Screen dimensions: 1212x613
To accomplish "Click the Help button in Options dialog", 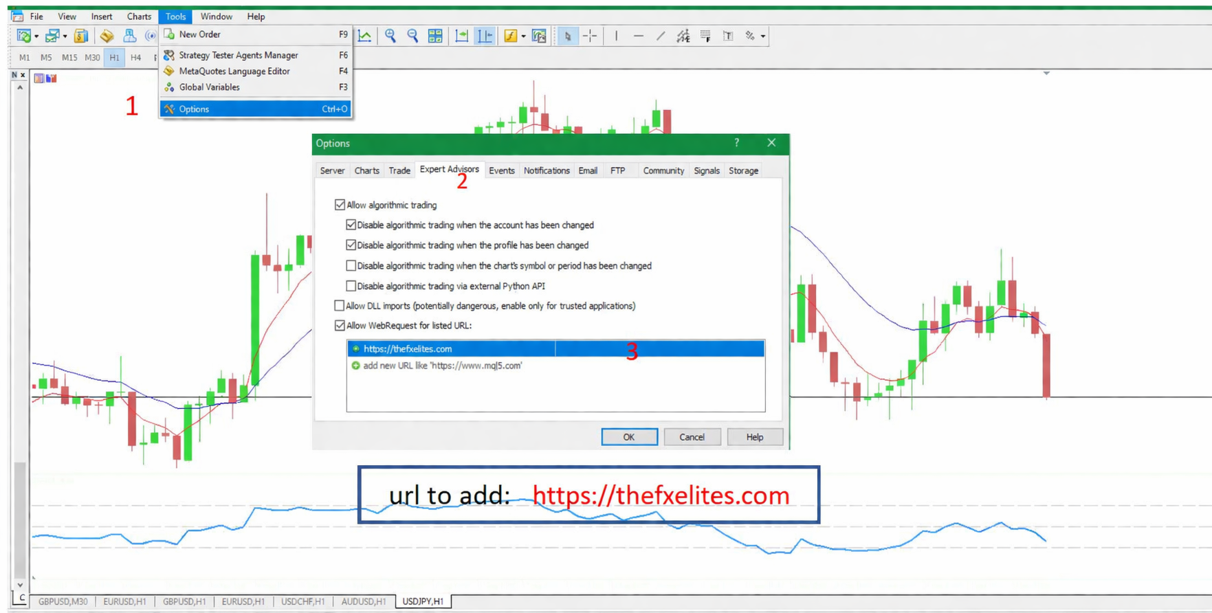I will pos(755,437).
